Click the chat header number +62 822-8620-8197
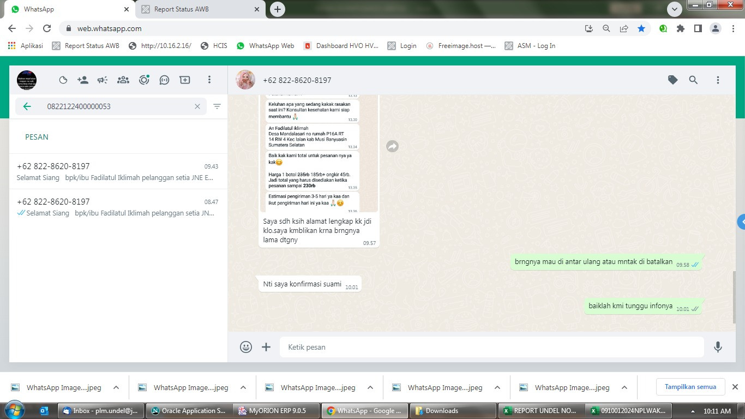This screenshot has width=745, height=419. coord(297,80)
